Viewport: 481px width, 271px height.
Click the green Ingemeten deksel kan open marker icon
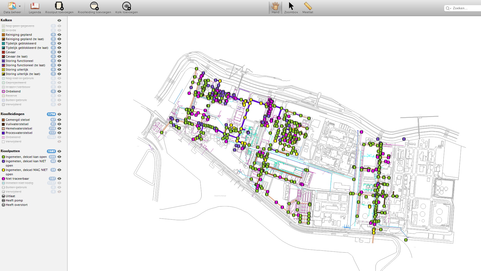click(4, 157)
